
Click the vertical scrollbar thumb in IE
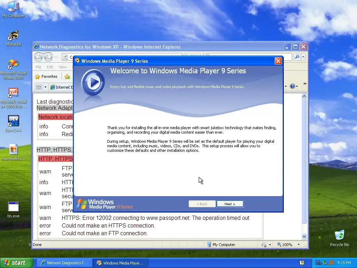tap(304, 161)
